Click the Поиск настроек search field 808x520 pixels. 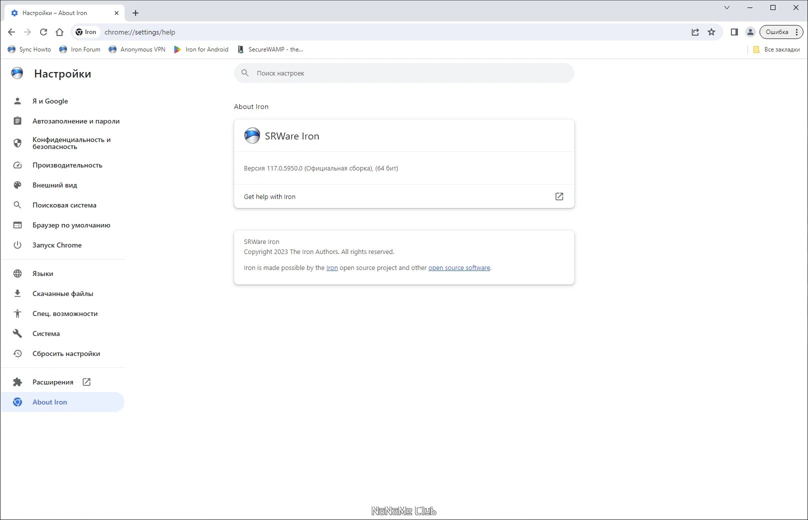pos(404,73)
